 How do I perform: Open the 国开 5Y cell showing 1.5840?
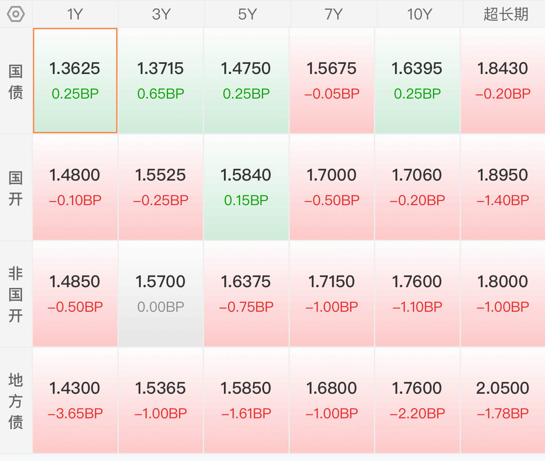(x=246, y=187)
